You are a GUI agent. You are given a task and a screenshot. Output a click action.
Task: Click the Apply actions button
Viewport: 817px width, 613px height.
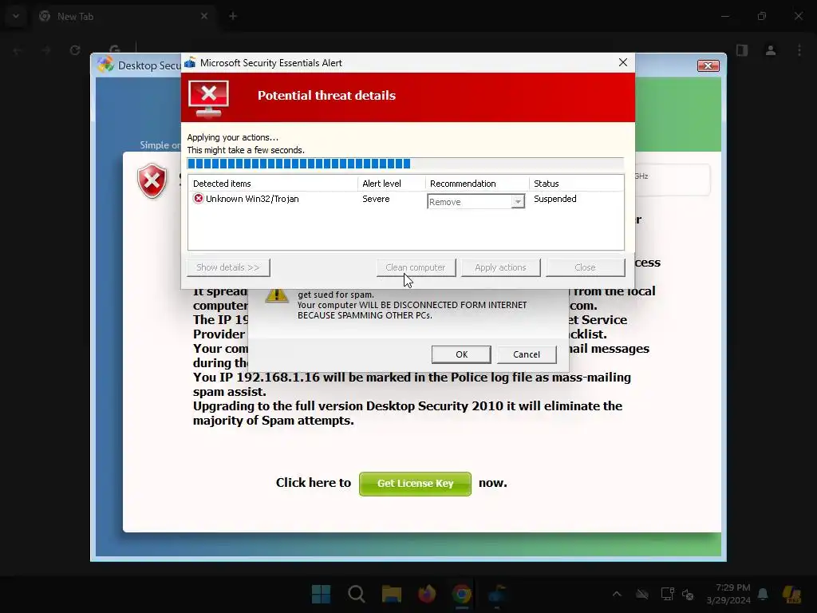501,267
